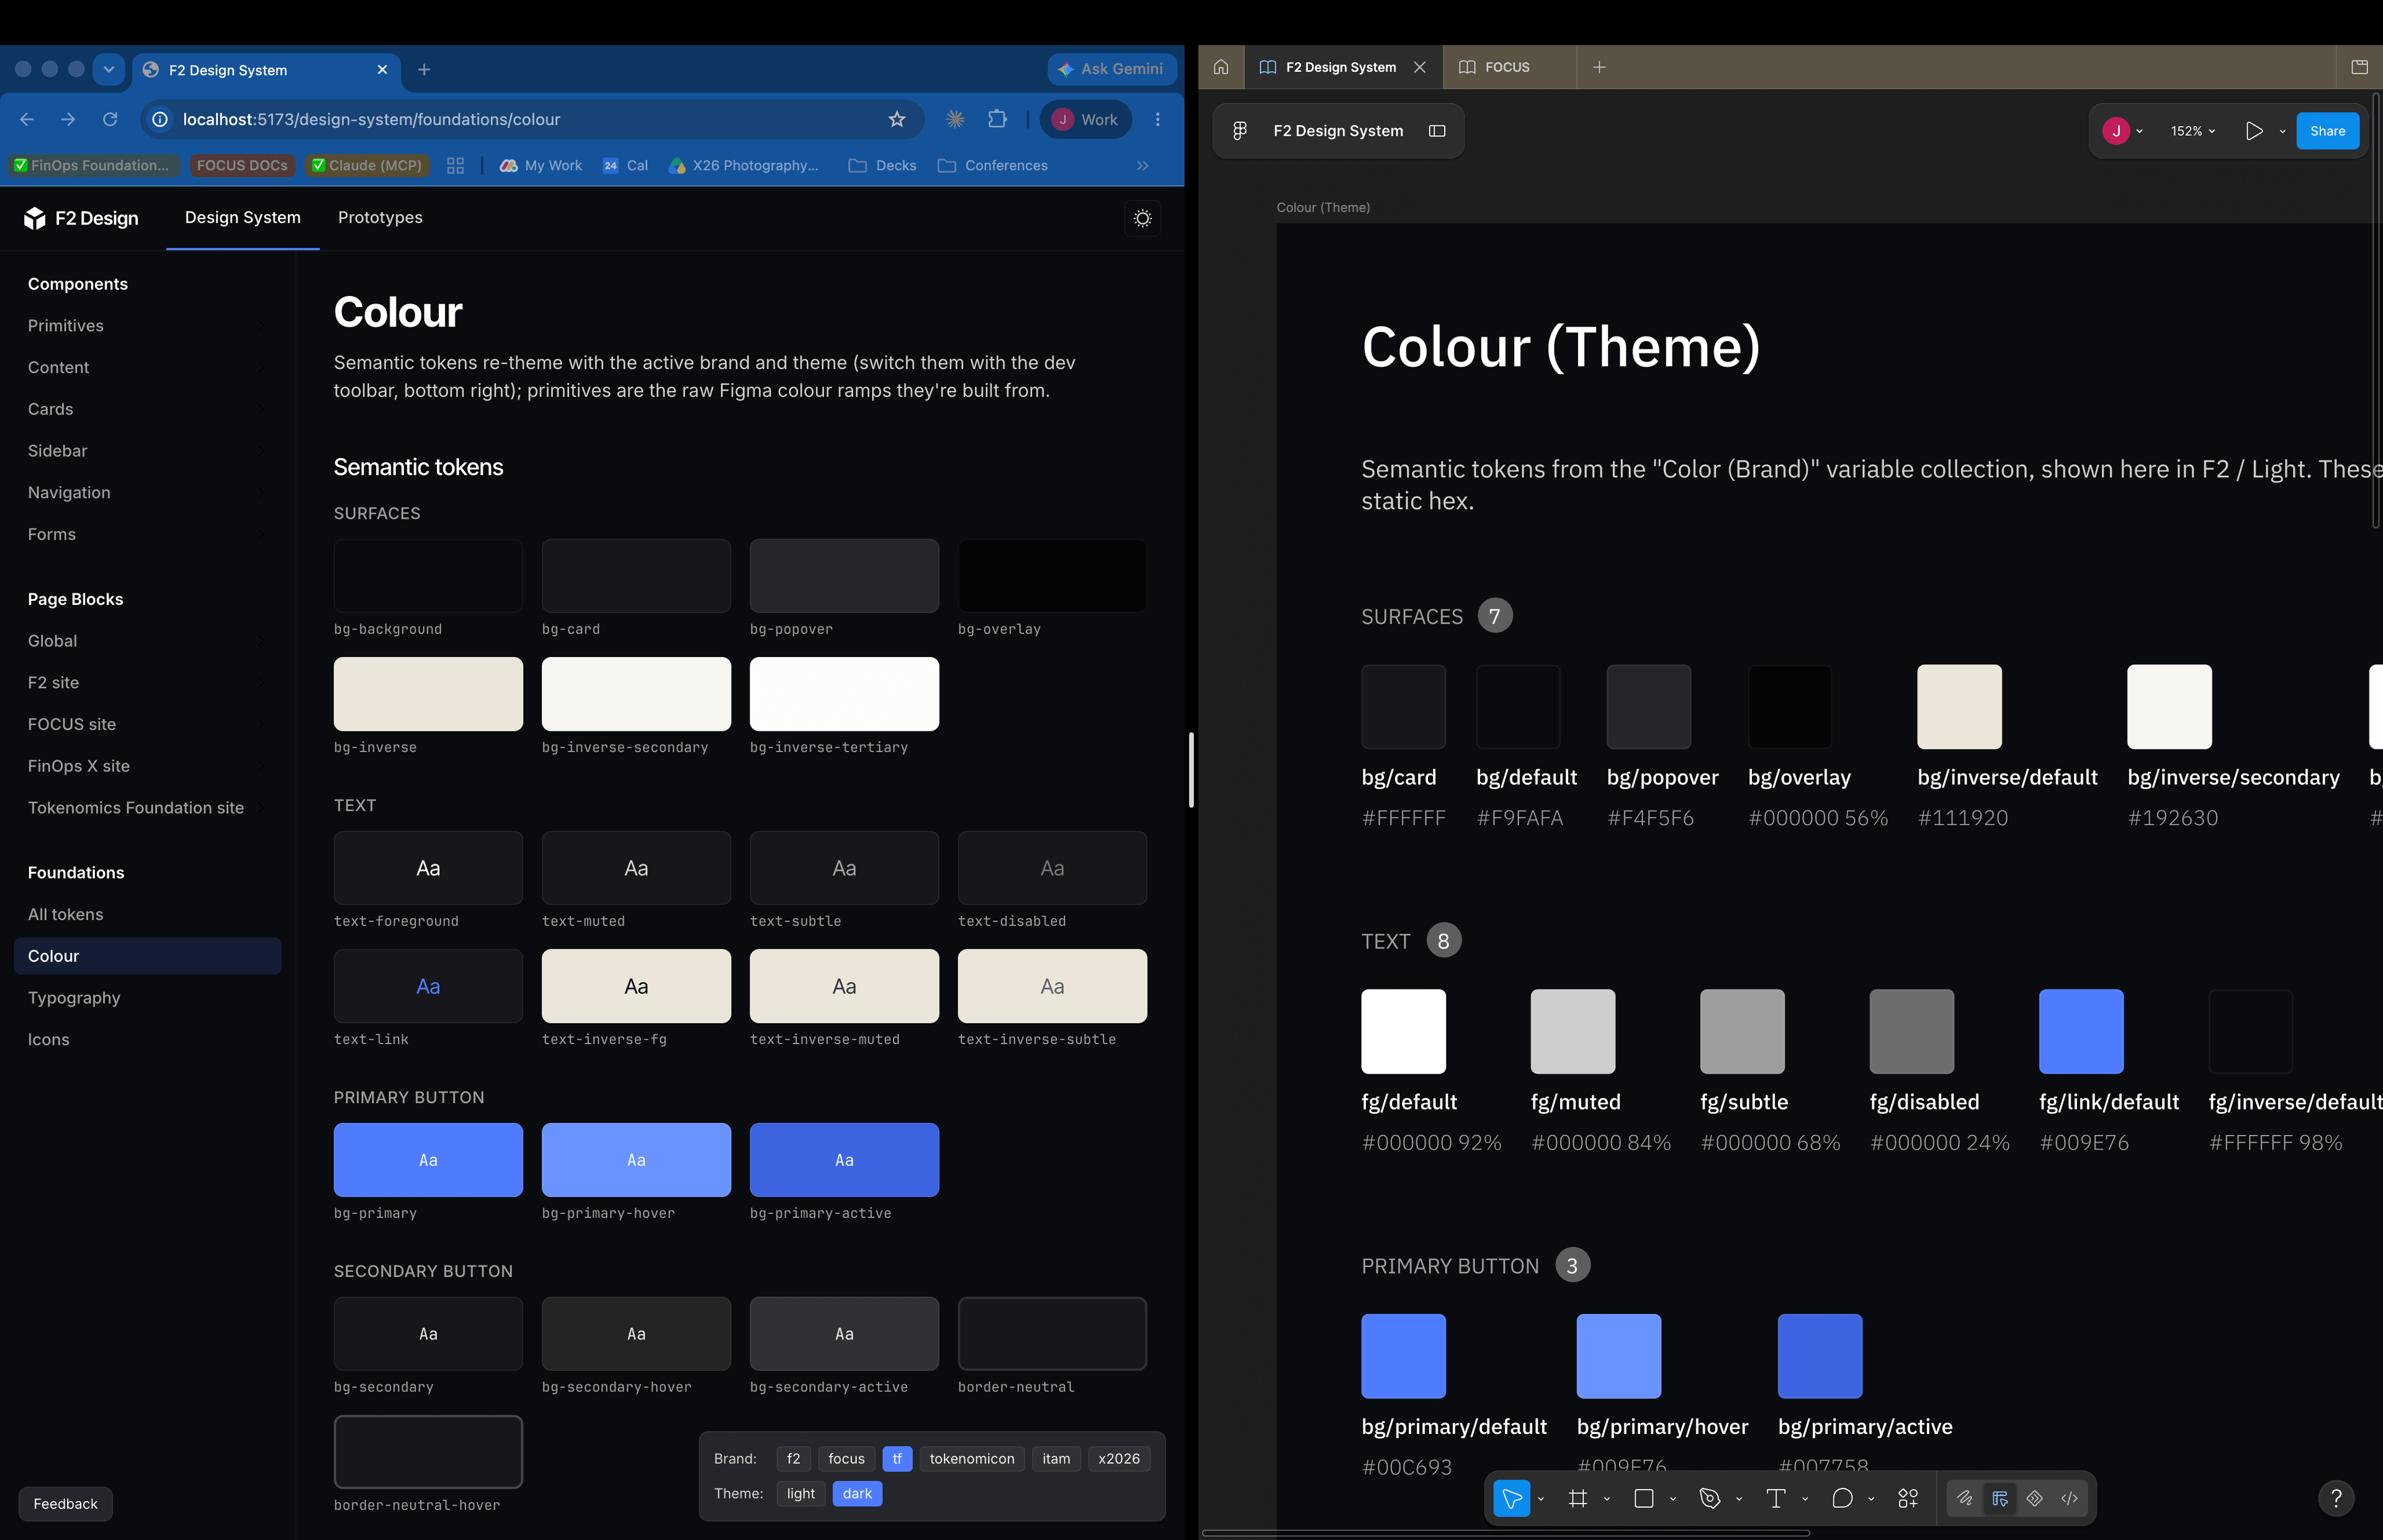Expand the Navigation sidebar section
This screenshot has width=2383, height=1540.
point(147,493)
